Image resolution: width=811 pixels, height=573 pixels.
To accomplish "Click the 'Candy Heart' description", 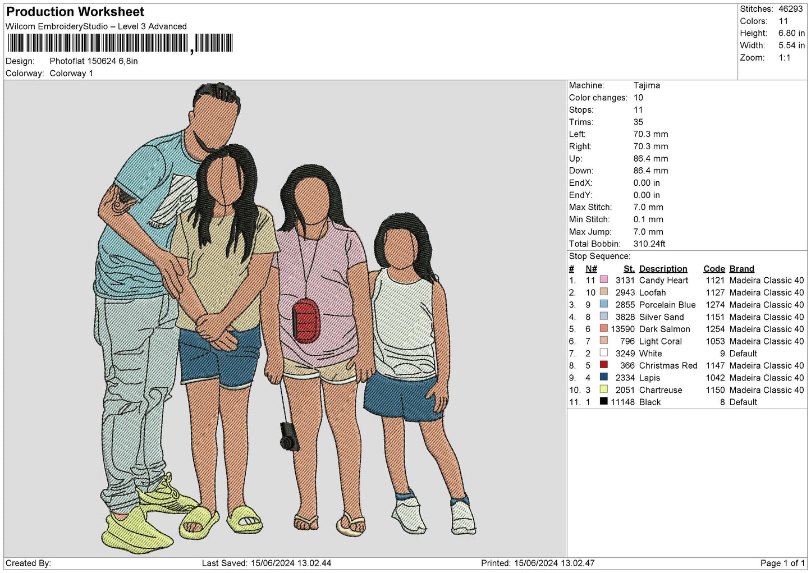I will pyautogui.click(x=663, y=280).
